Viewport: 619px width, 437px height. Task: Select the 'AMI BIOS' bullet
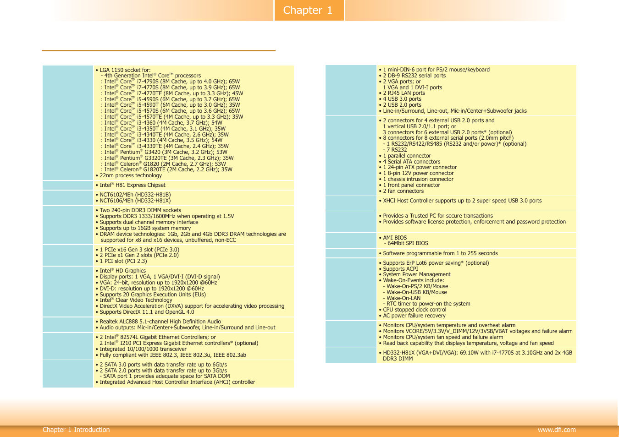393,238
